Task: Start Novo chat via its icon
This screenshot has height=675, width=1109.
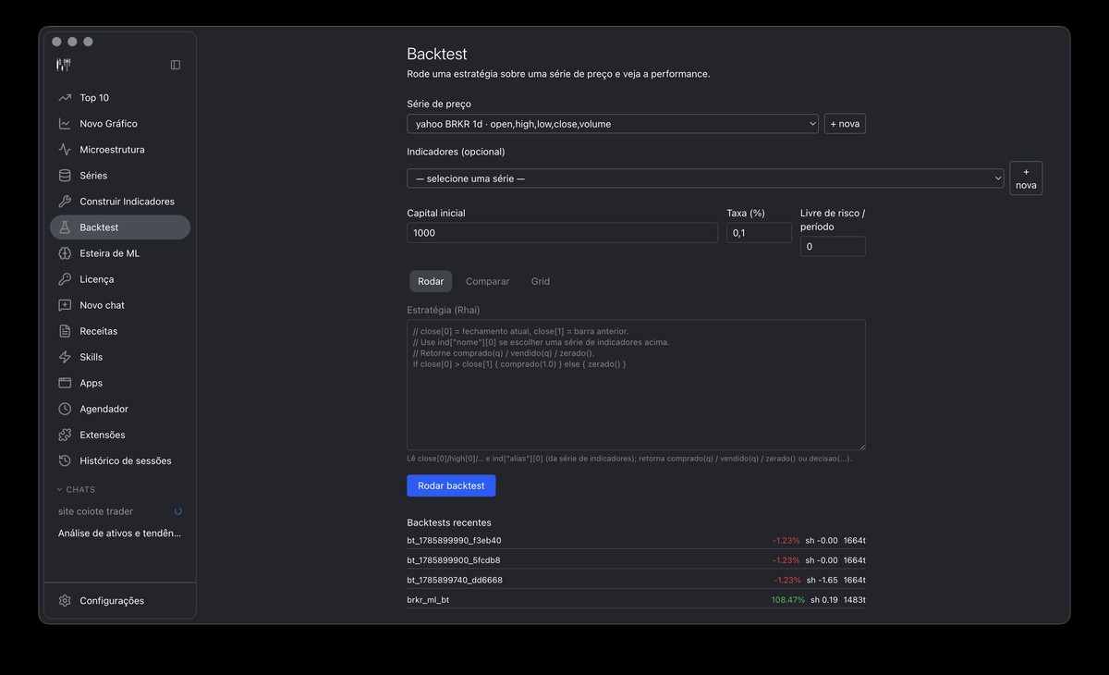Action: pos(65,305)
